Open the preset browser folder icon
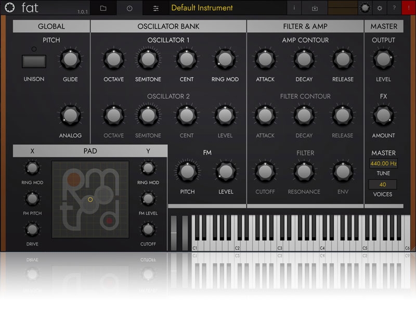This screenshot has height=320, width=416. tap(103, 8)
